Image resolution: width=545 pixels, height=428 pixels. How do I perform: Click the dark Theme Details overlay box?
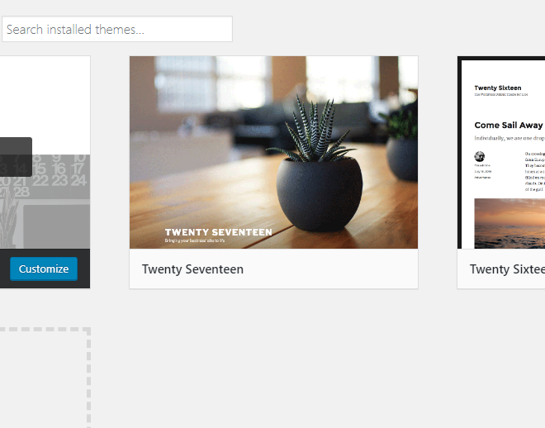(x=16, y=157)
